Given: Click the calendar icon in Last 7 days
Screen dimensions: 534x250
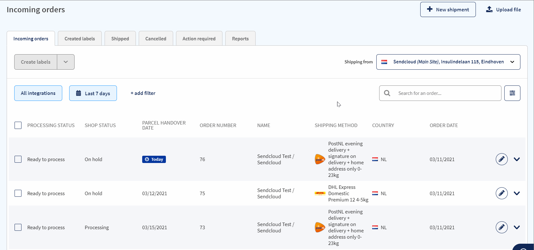Looking at the screenshot, I should [x=78, y=93].
